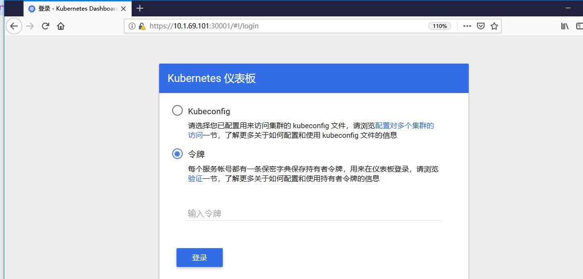Close the Kubernetes Dashboard tab
Image resolution: width=583 pixels, height=279 pixels.
pos(123,9)
